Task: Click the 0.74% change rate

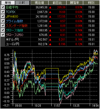Action: click(x=79, y=30)
